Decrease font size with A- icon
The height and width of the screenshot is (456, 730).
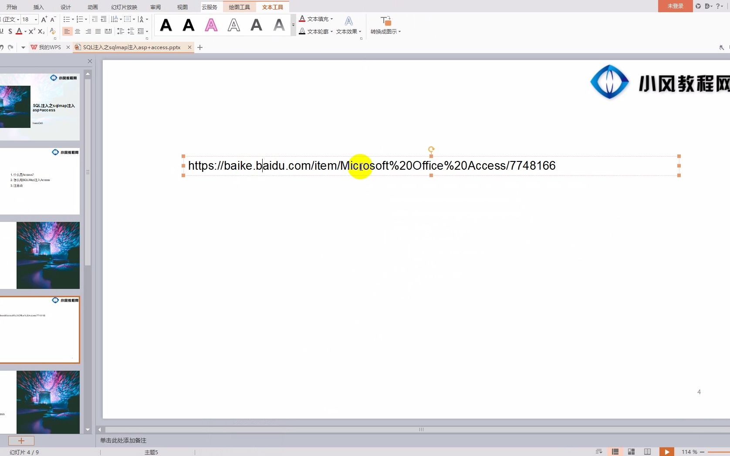[53, 19]
